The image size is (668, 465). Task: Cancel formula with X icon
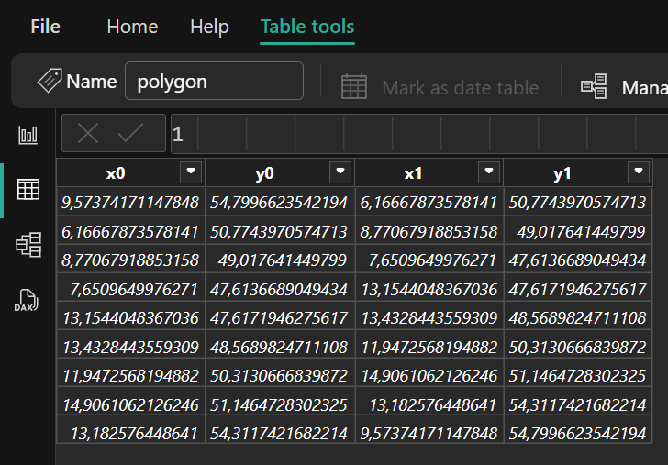(88, 133)
